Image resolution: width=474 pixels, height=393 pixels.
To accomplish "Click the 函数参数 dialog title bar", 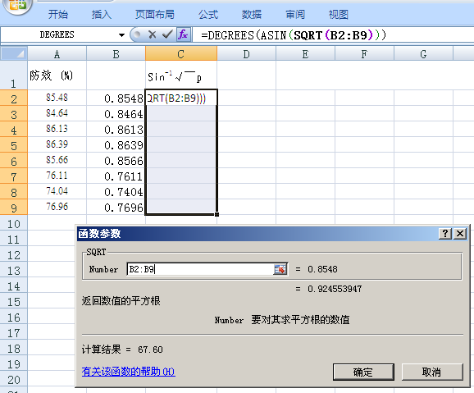I will coord(257,234).
